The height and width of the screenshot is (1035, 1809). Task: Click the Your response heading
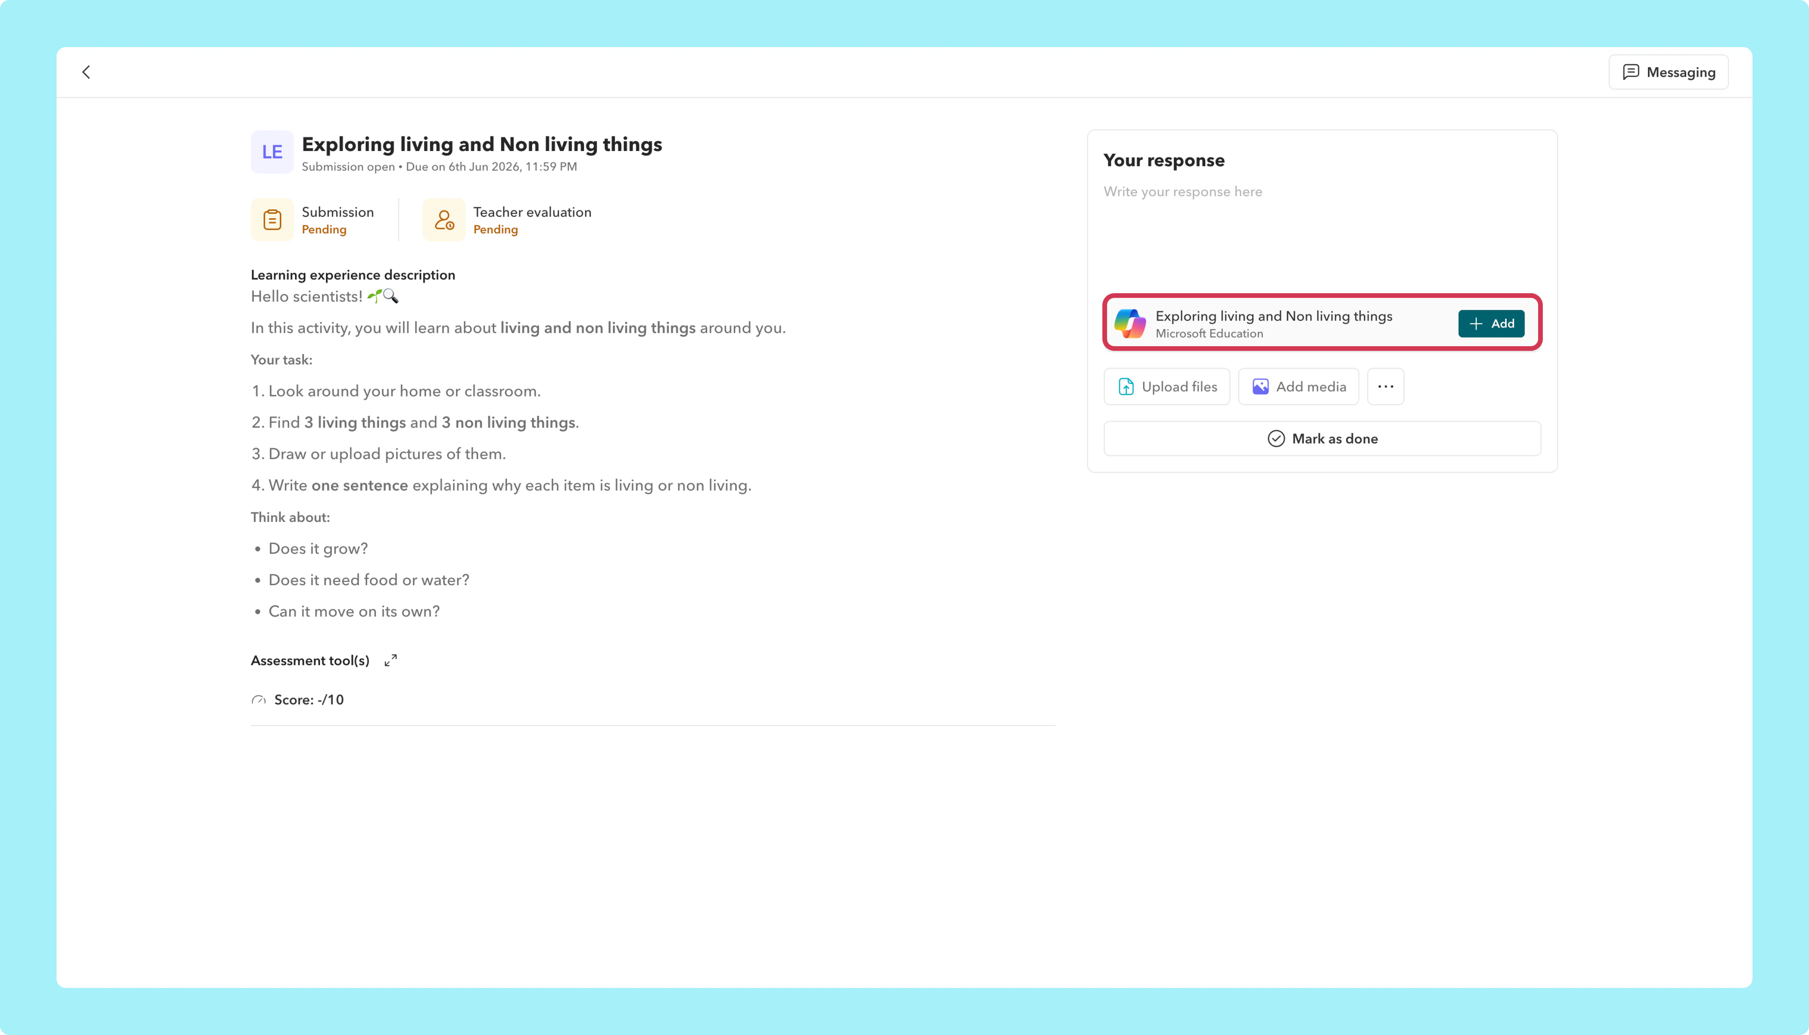tap(1164, 161)
